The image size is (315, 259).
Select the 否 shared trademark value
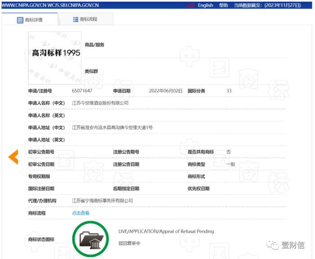point(229,152)
